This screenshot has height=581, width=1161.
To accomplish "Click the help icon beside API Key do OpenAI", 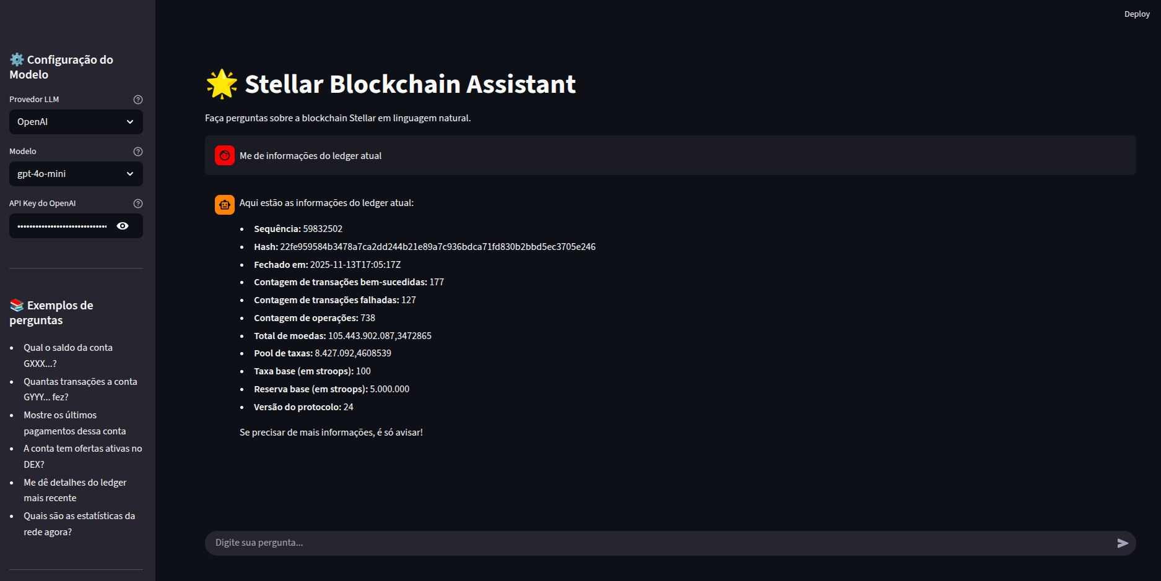I will coord(137,203).
